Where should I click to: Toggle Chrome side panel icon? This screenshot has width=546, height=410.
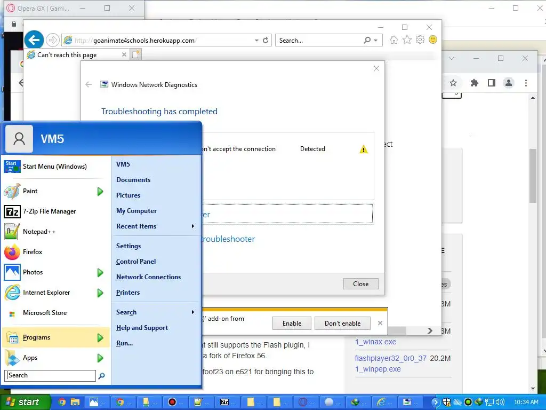tap(491, 83)
